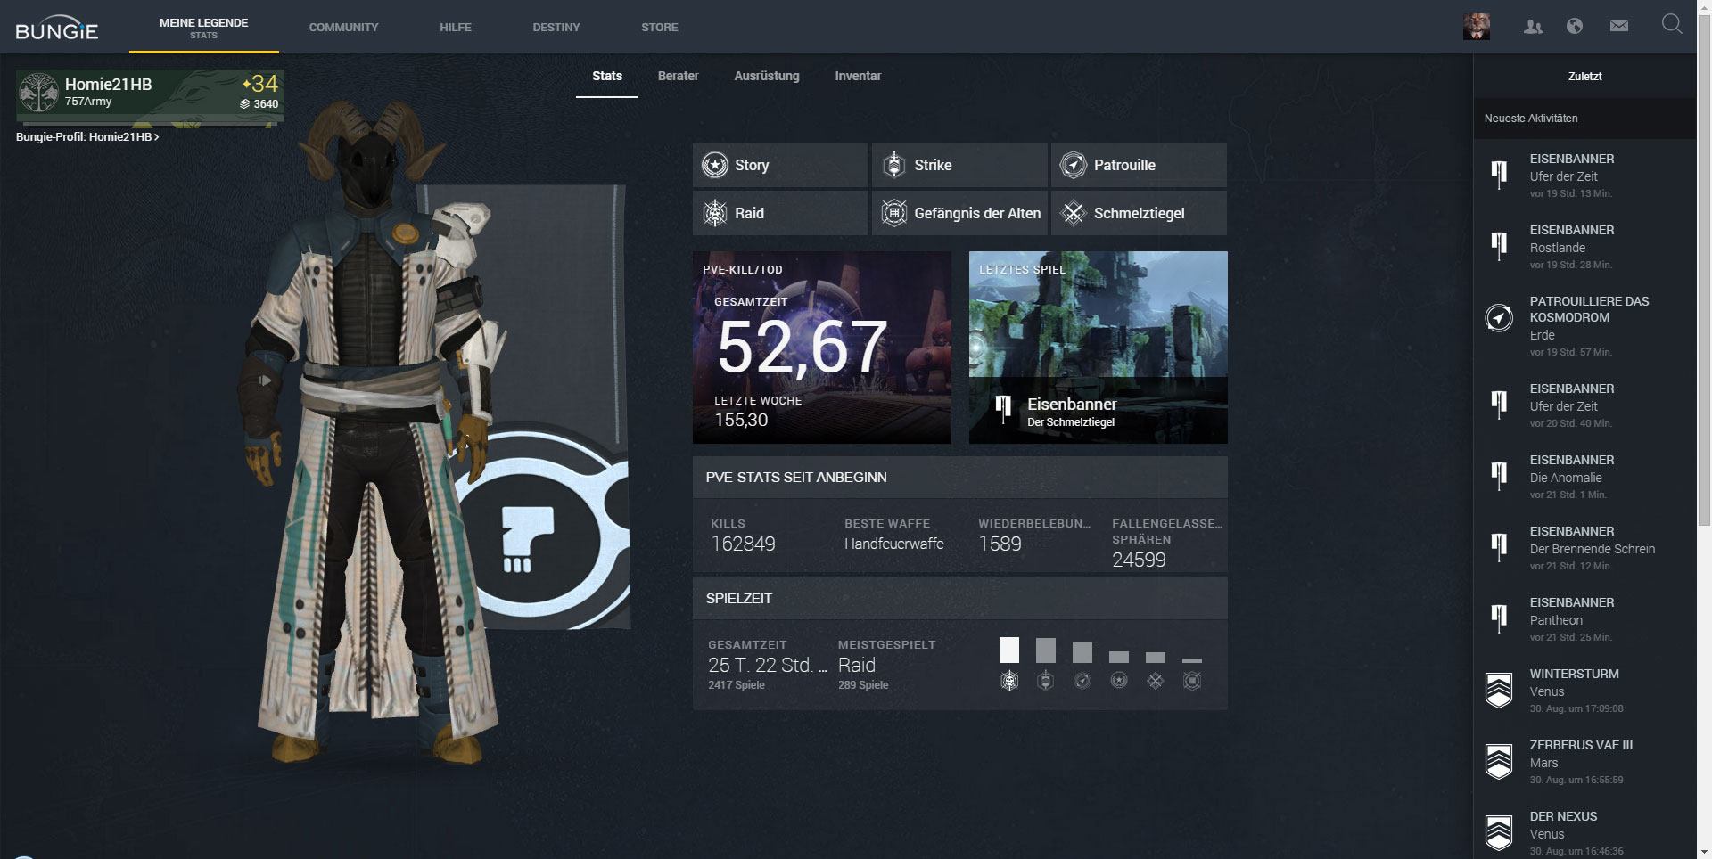
Task: Open the Letztes Spiel Eisenbanner thumbnail
Action: (x=1098, y=347)
